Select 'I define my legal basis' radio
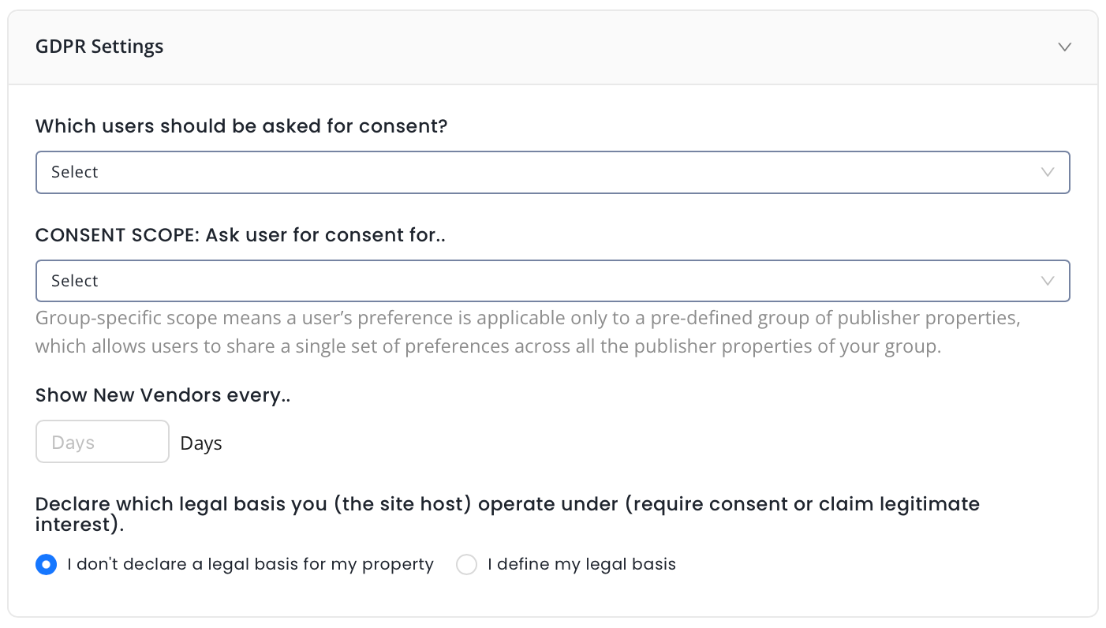The height and width of the screenshot is (628, 1106). [467, 565]
